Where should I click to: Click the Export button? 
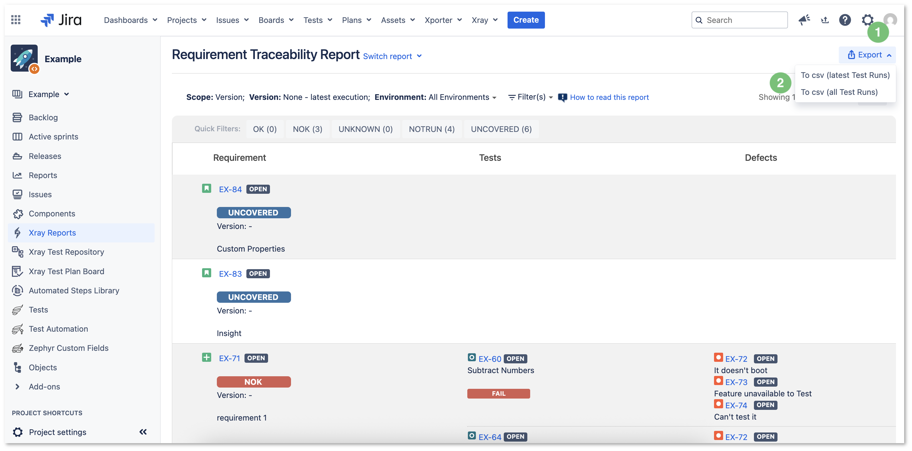click(x=867, y=55)
